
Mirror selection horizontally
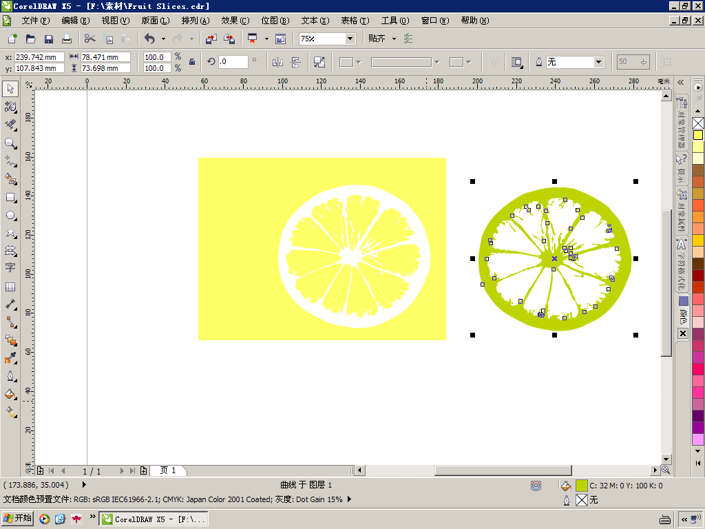277,62
